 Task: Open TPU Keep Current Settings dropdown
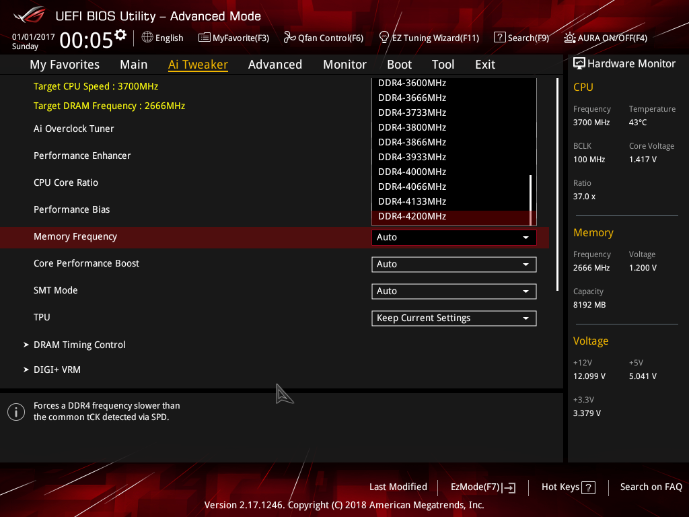coord(454,318)
